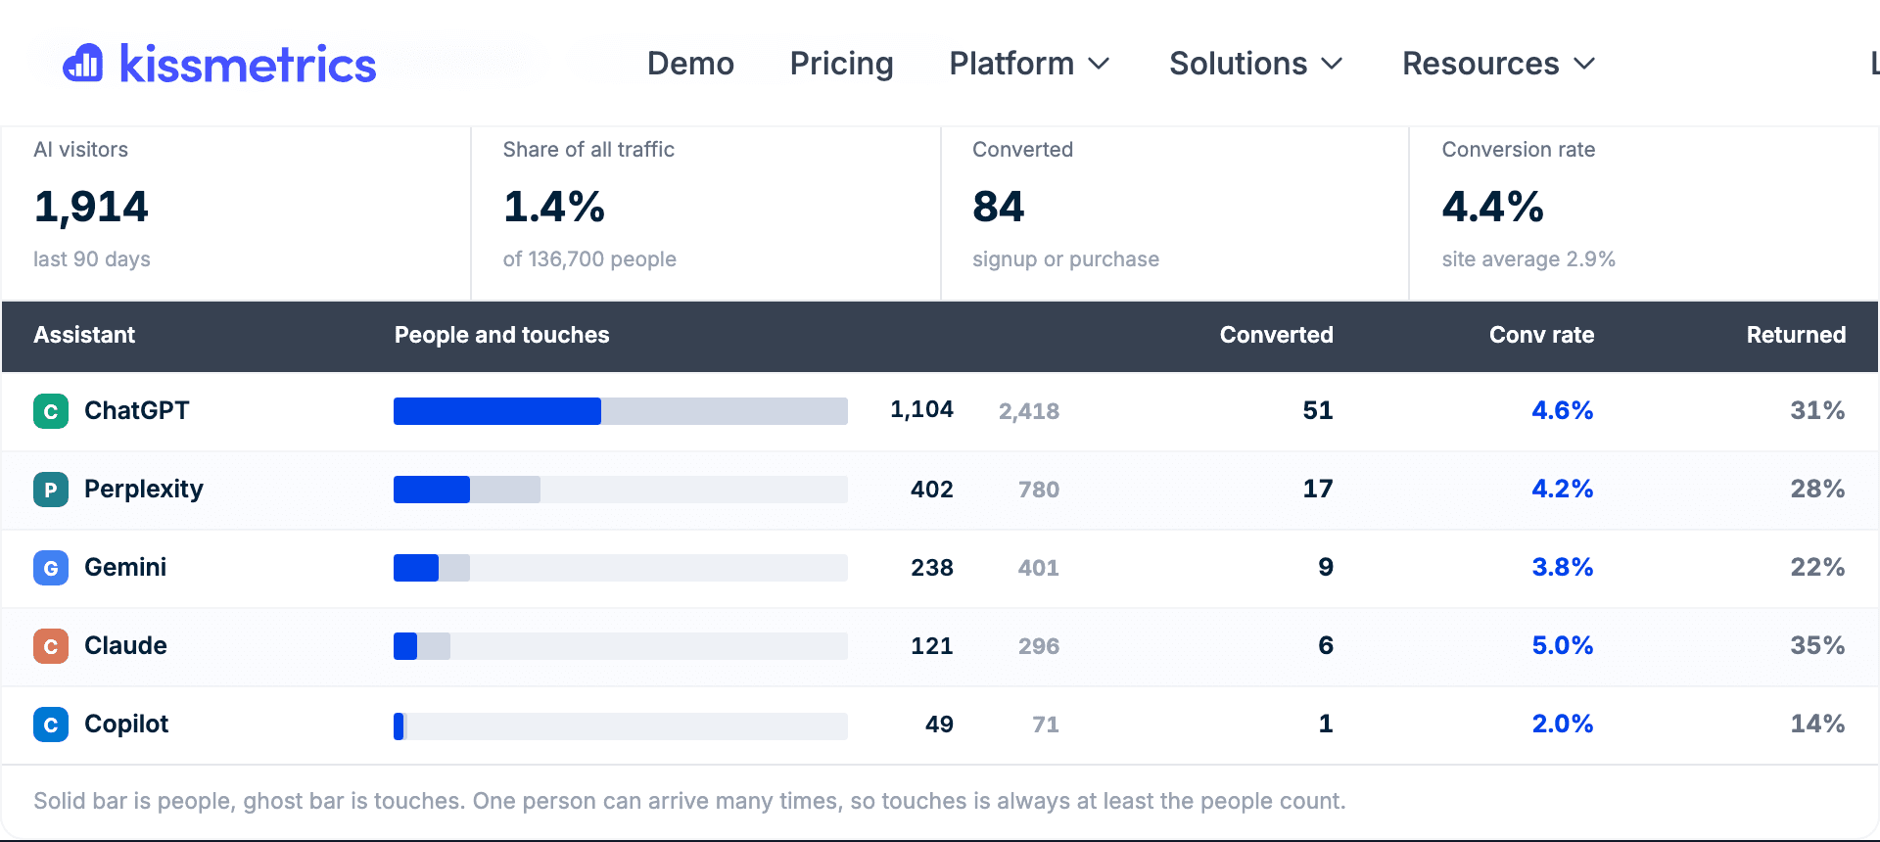
Task: Sort by the Returned column header
Action: [1796, 335]
